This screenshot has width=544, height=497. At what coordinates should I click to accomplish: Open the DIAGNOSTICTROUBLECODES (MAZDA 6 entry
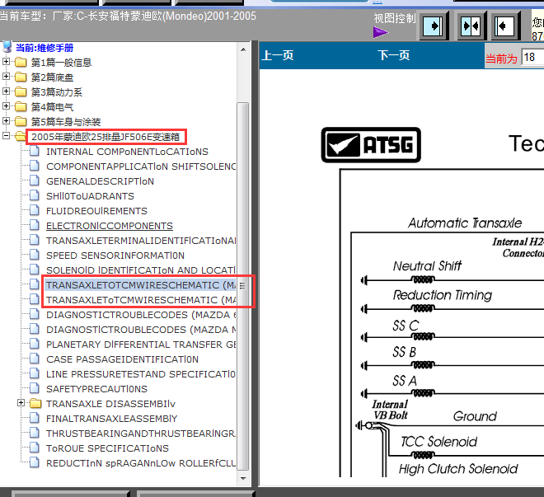pyautogui.click(x=141, y=315)
